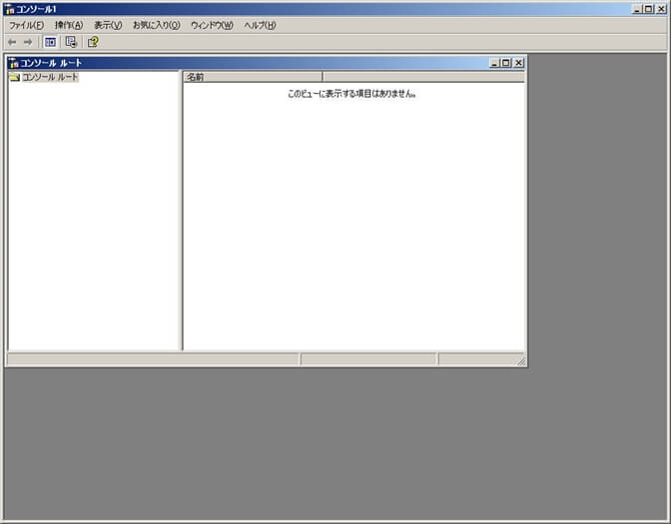Image resolution: width=671 pixels, height=524 pixels.
Task: Click the Export List toolbar icon
Action: pyautogui.click(x=71, y=42)
